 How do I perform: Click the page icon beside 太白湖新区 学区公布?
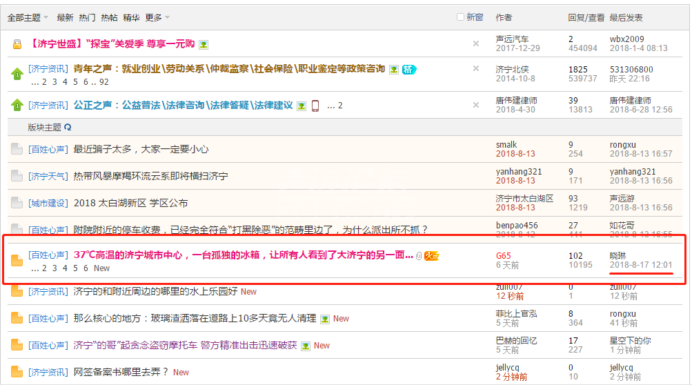point(17,203)
